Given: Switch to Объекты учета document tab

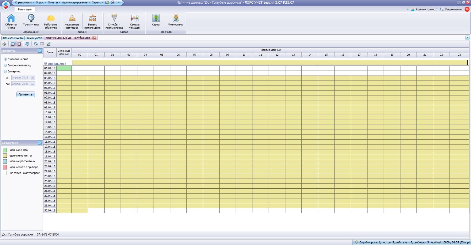Looking at the screenshot, I should (13, 38).
